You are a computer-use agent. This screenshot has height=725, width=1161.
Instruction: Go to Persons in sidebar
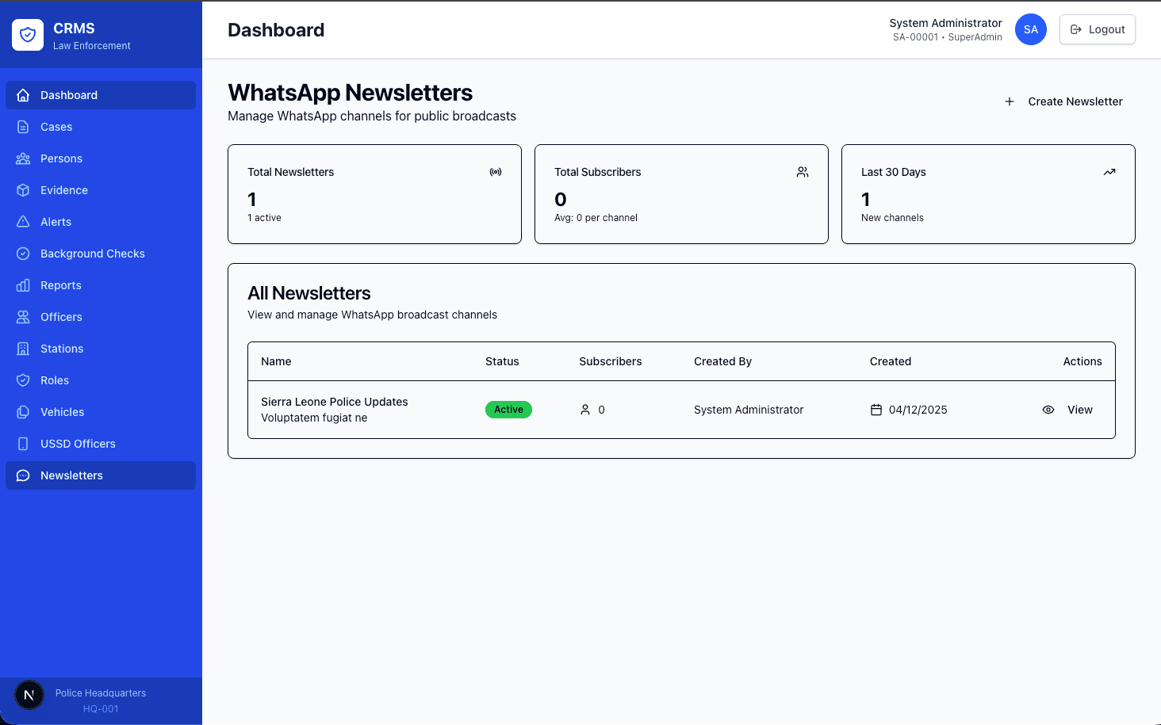click(x=101, y=158)
